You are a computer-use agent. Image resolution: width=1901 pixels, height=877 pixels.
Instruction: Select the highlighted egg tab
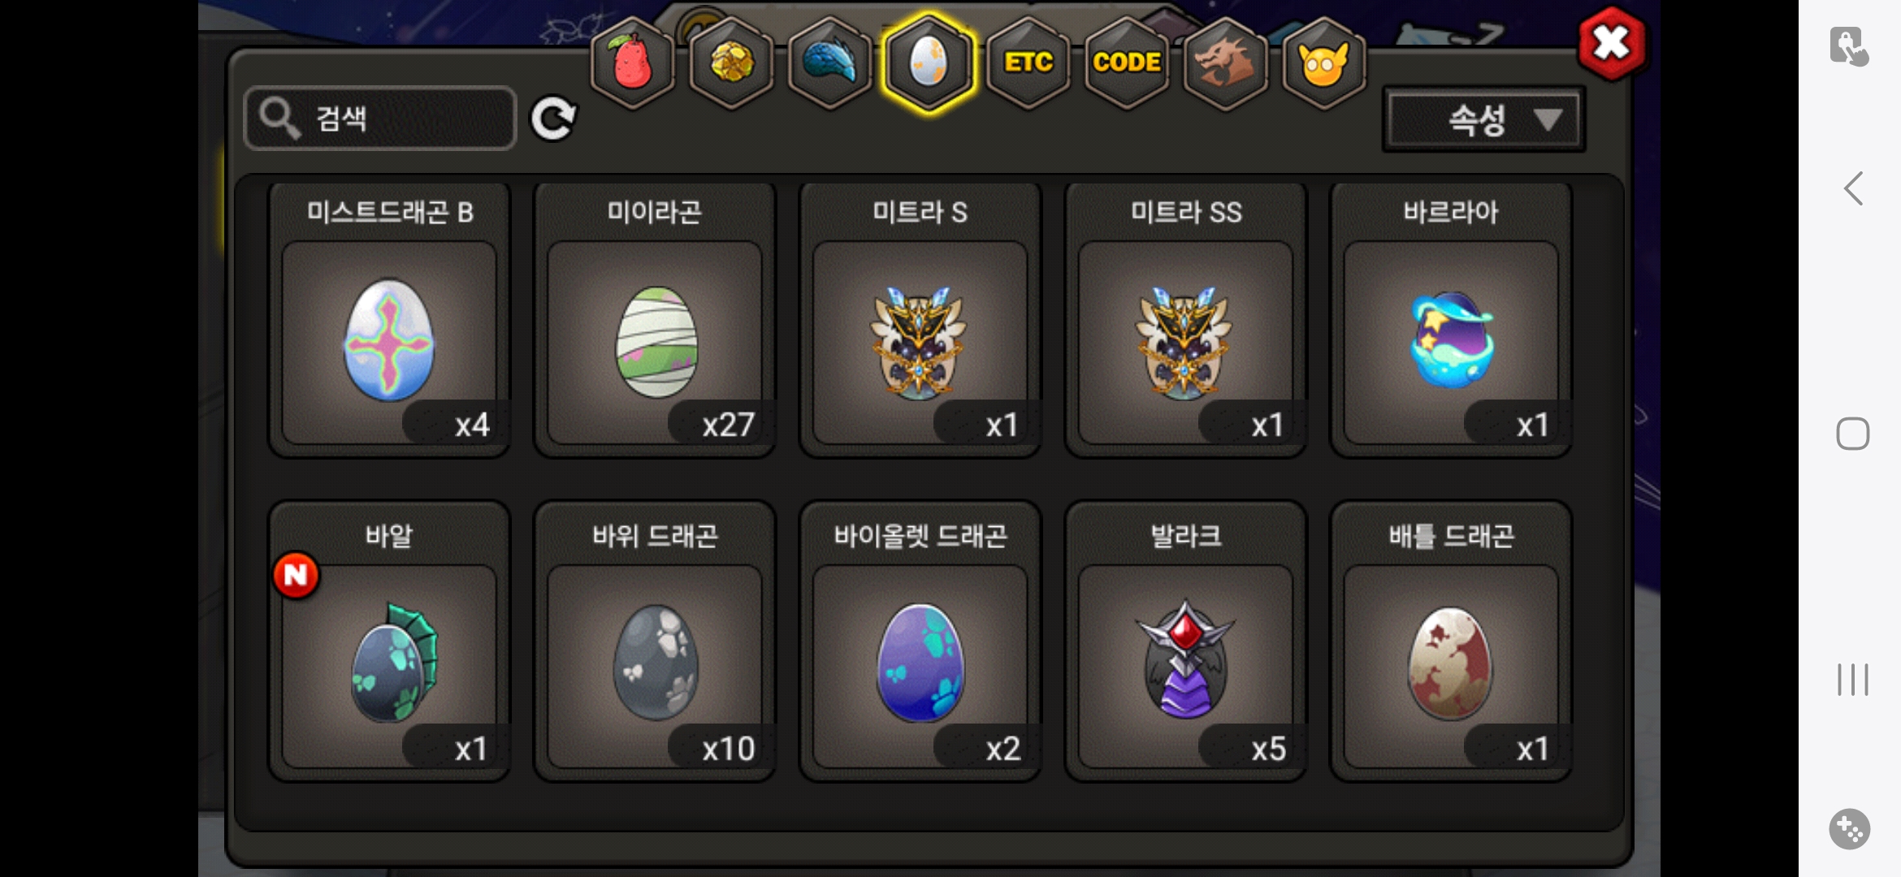[x=929, y=63]
